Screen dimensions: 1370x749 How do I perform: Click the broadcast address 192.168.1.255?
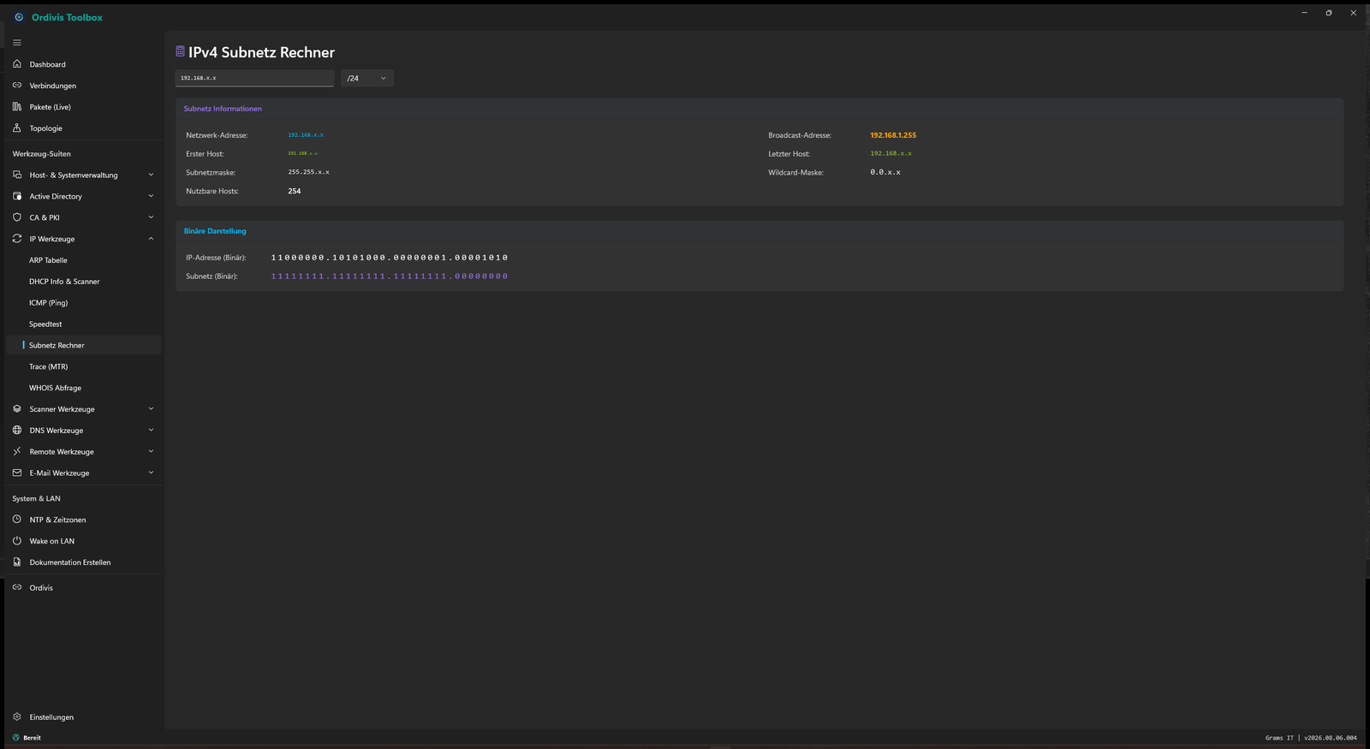click(893, 135)
